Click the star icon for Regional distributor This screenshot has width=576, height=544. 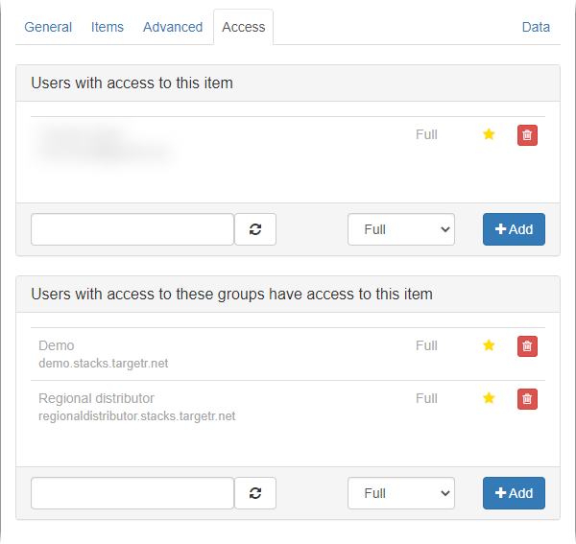[489, 398]
